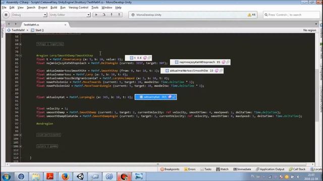This screenshot has width=323, height=181.
Task: Expand the folded region at line 60
Action: 21,44
